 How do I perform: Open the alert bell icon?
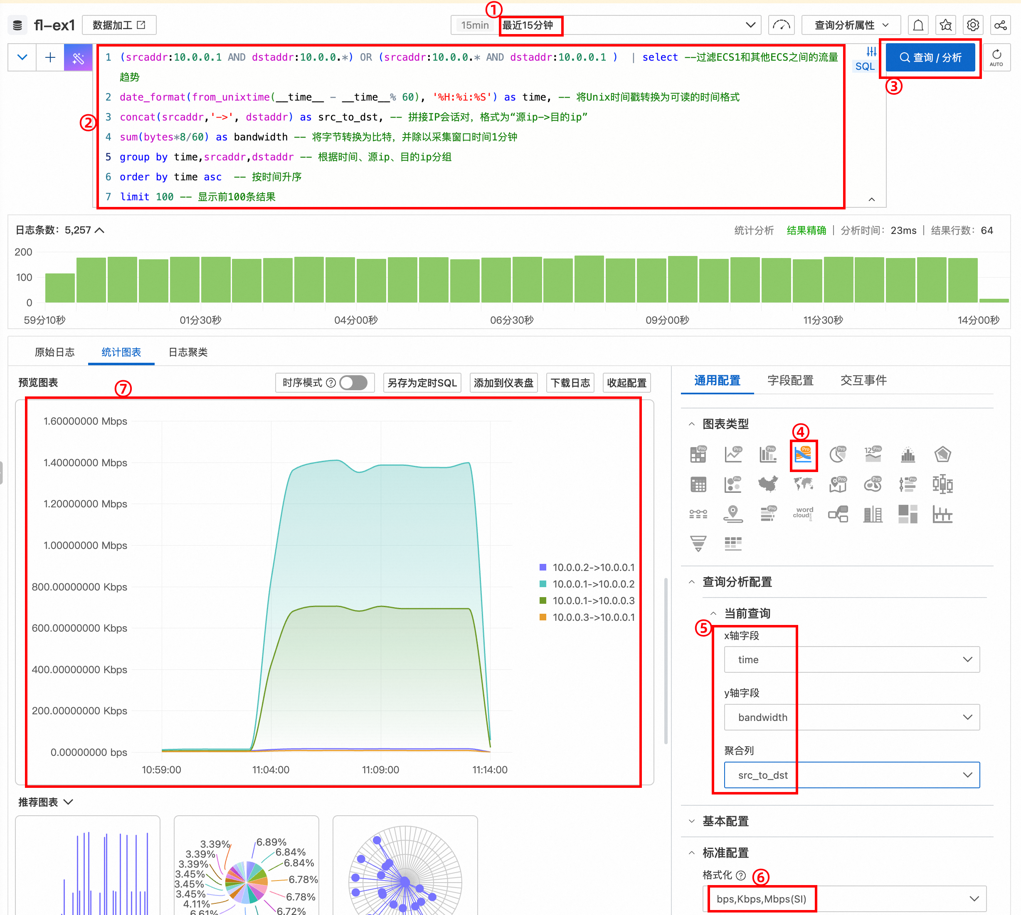click(918, 25)
